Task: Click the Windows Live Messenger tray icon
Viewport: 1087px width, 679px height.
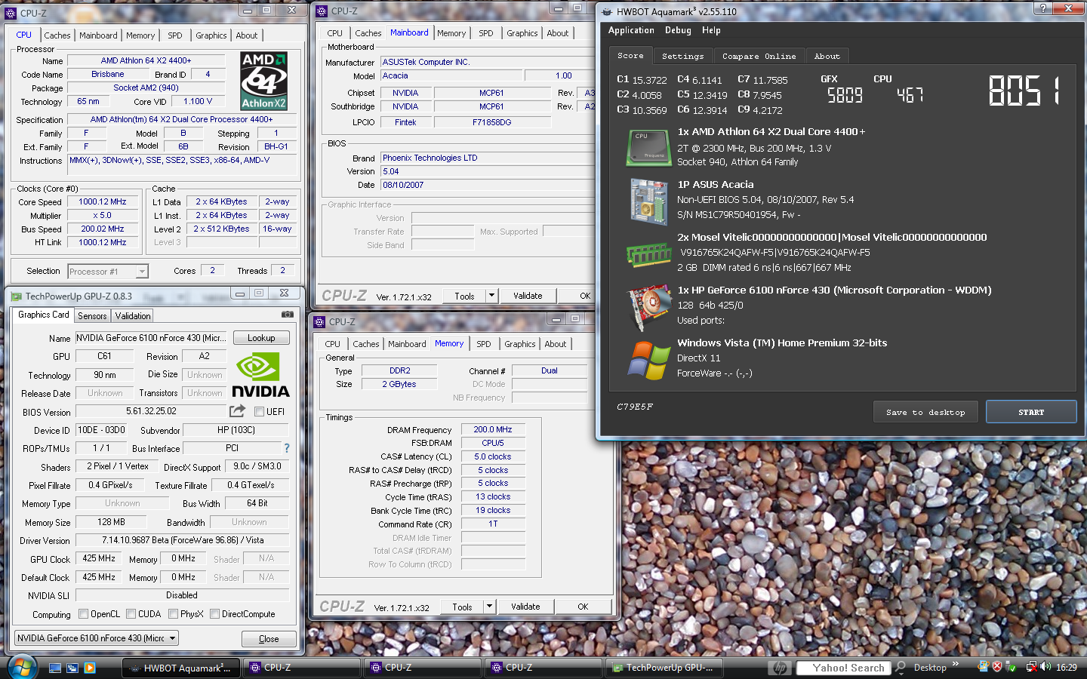Action: coord(983,667)
